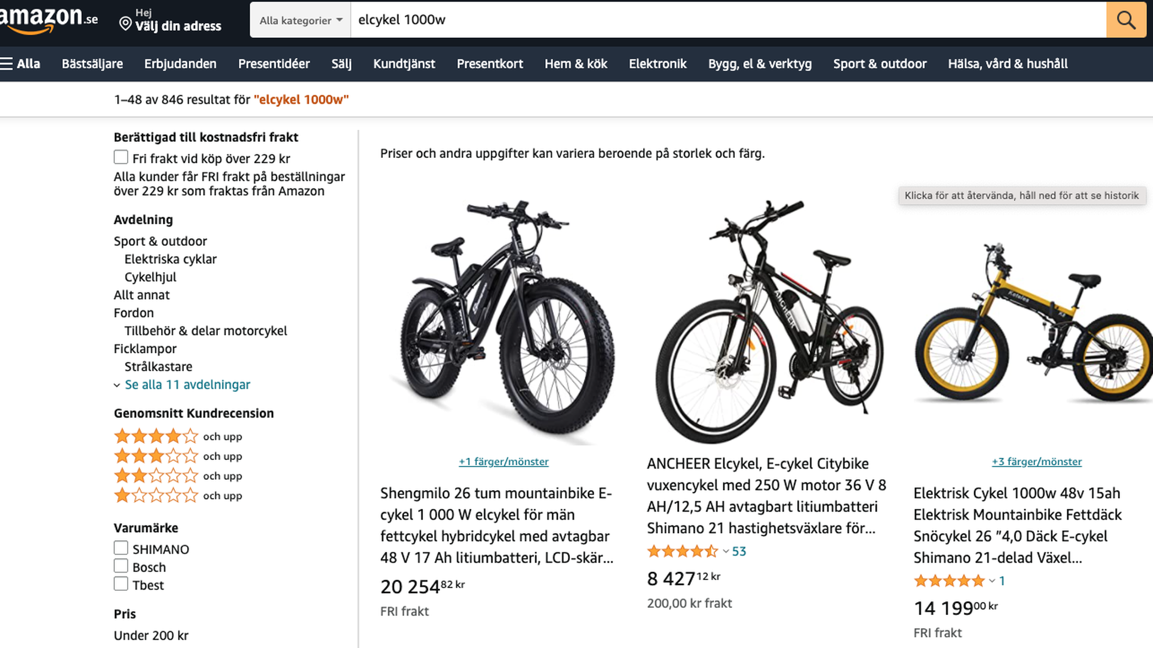Open ANCHEER rating breakdown chevron

pos(726,551)
